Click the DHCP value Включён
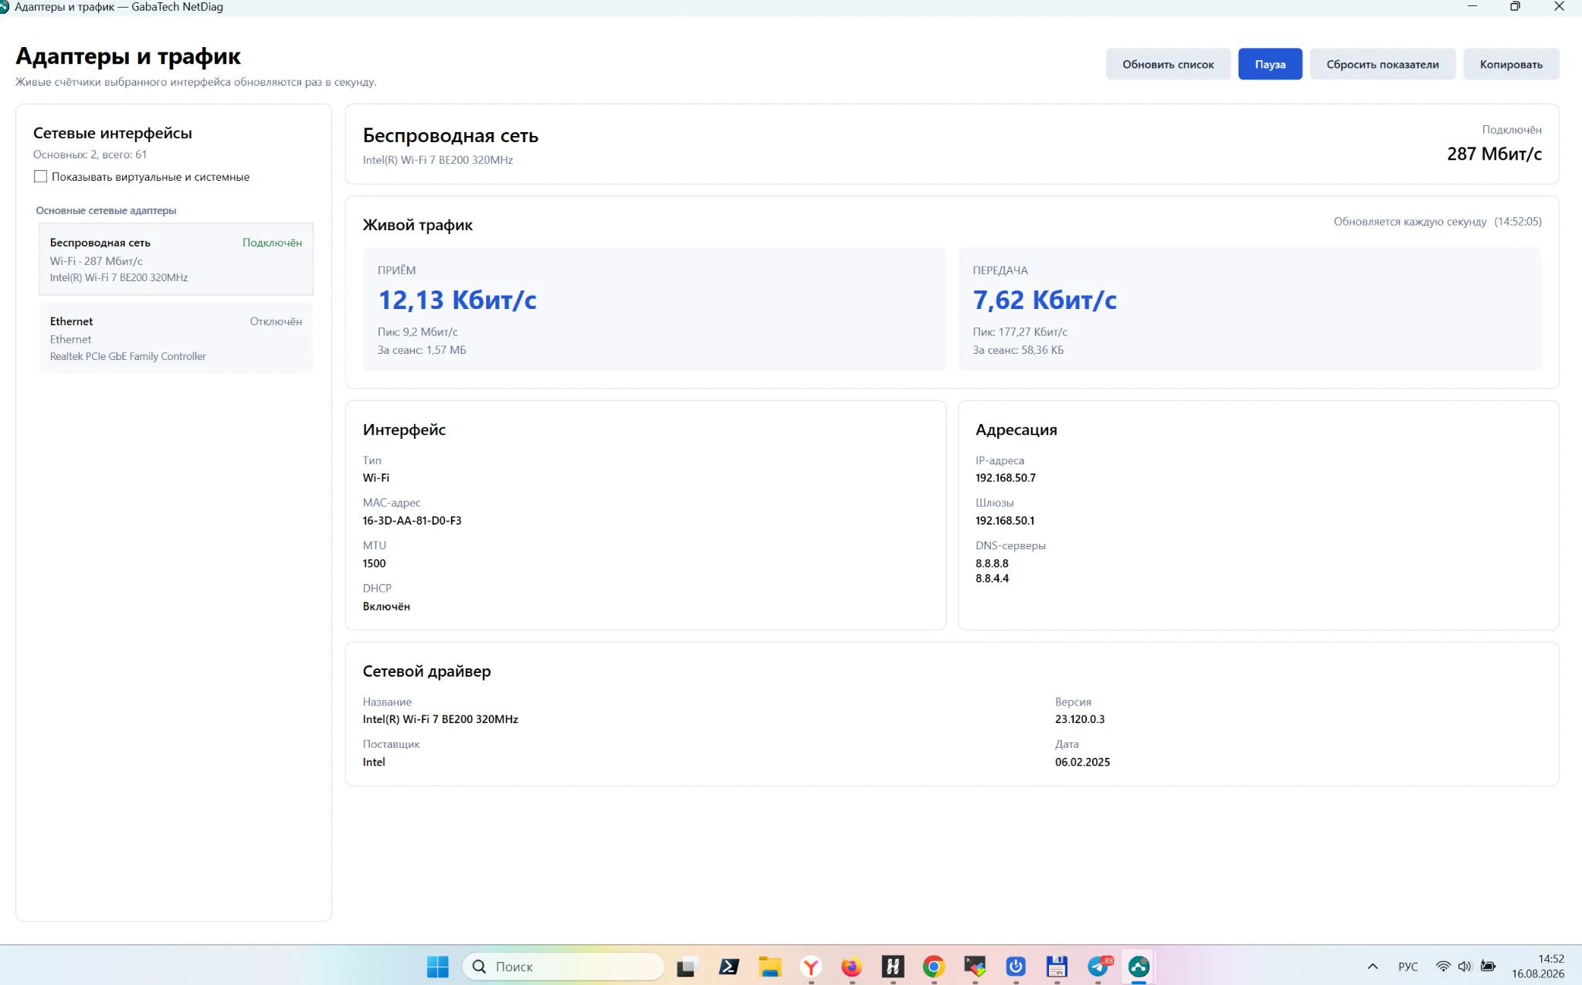Screen dimensions: 1582x985 (x=386, y=606)
